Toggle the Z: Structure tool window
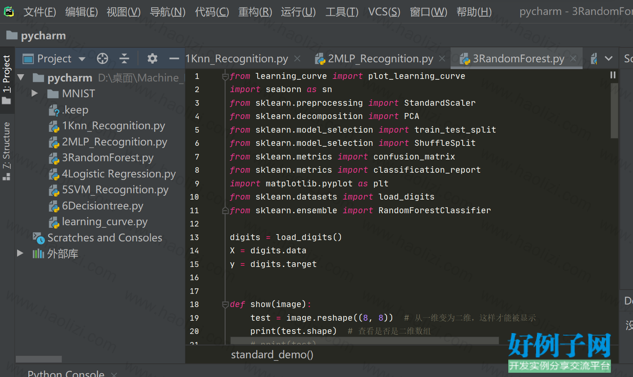Screen dimensions: 633x377 click(6, 151)
